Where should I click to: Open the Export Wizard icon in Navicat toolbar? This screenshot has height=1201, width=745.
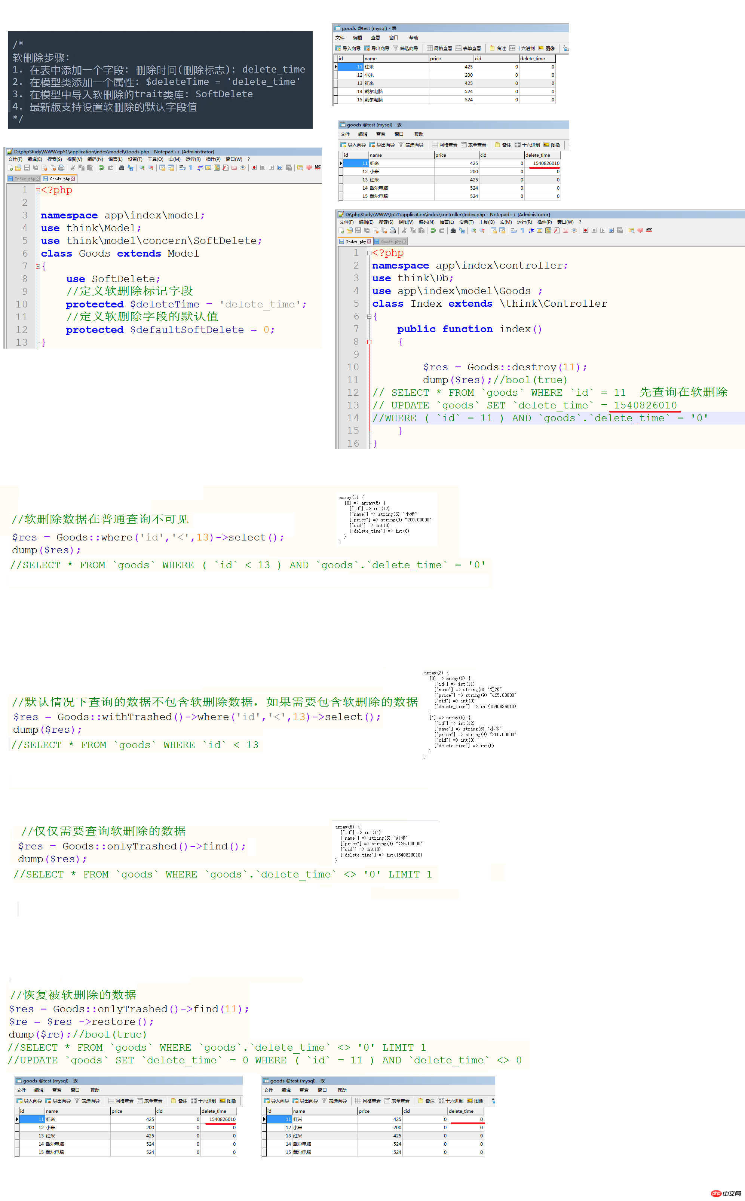tap(377, 48)
